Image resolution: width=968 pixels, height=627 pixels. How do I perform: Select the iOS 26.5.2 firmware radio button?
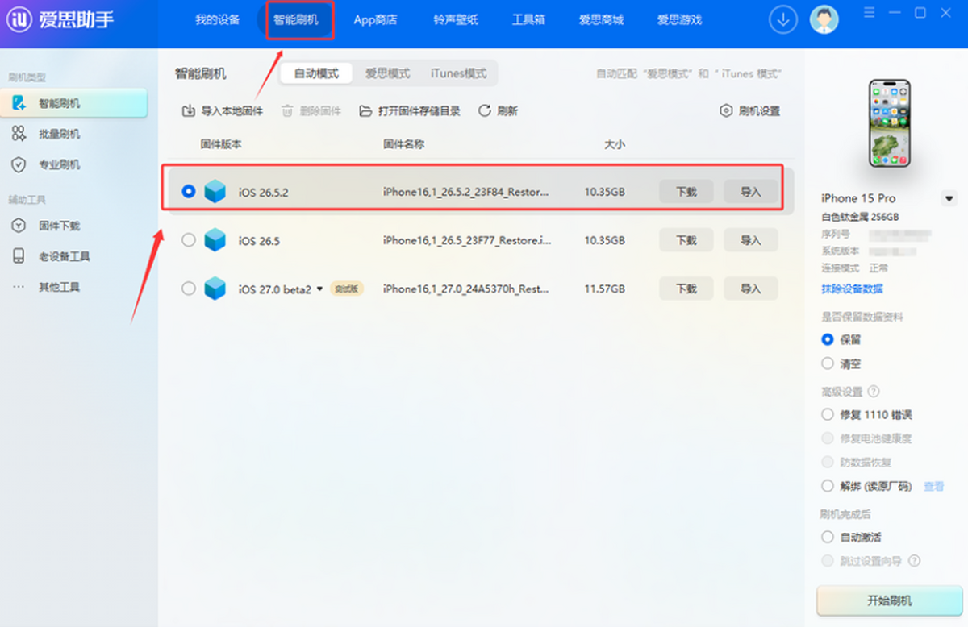pyautogui.click(x=189, y=192)
